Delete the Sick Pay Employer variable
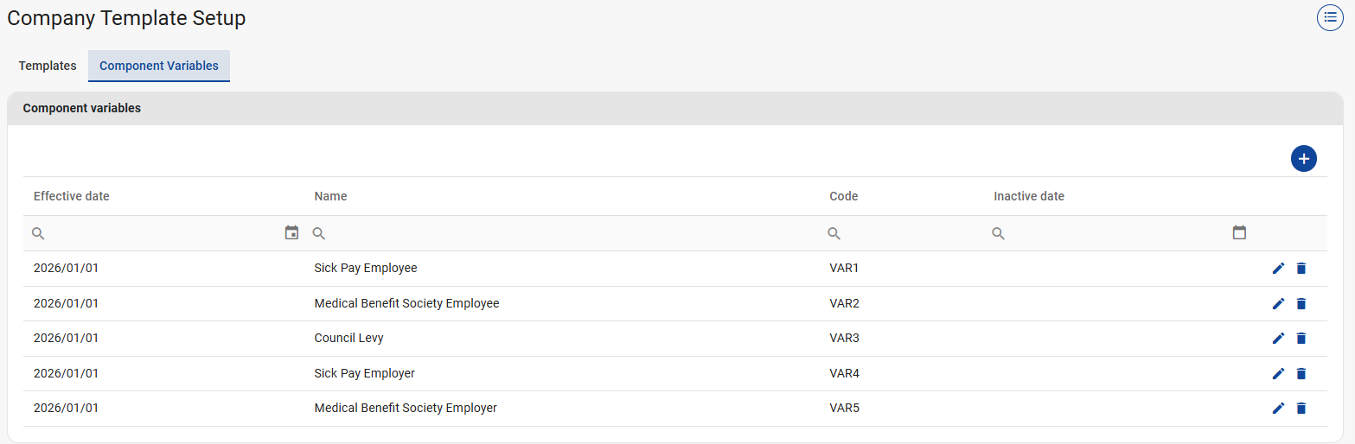The height and width of the screenshot is (444, 1355). [1301, 374]
